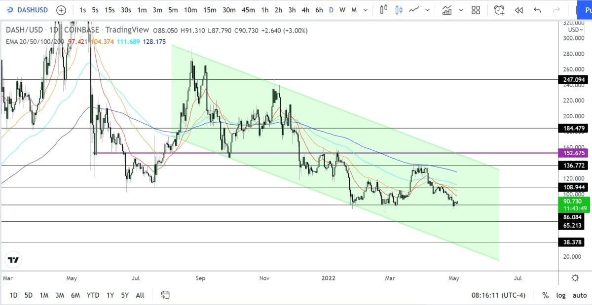The image size is (592, 305).
Task: Select the purple 152.675 price label
Action: click(573, 153)
